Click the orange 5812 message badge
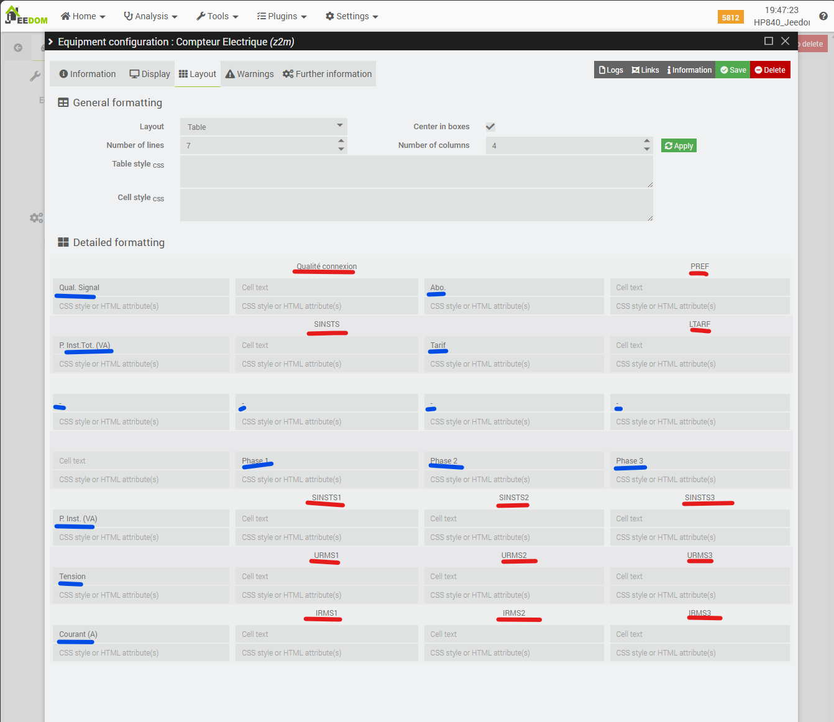834x722 pixels. tap(730, 17)
